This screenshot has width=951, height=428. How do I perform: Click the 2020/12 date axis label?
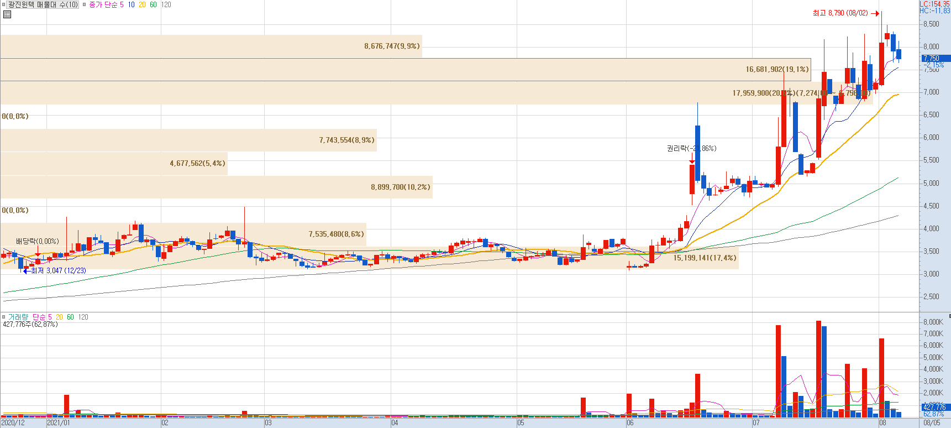tap(13, 423)
